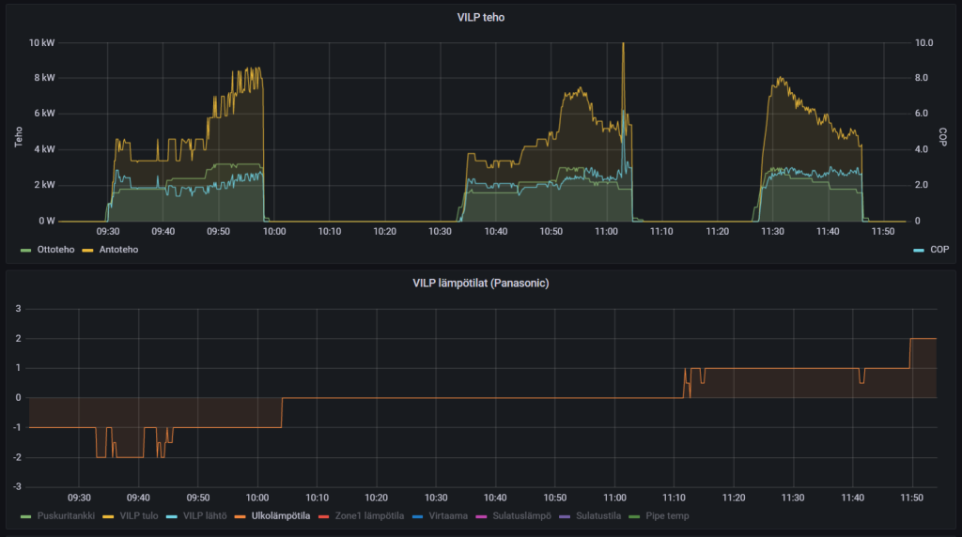962x537 pixels.
Task: Show the VILP tulo series
Action: tap(136, 515)
